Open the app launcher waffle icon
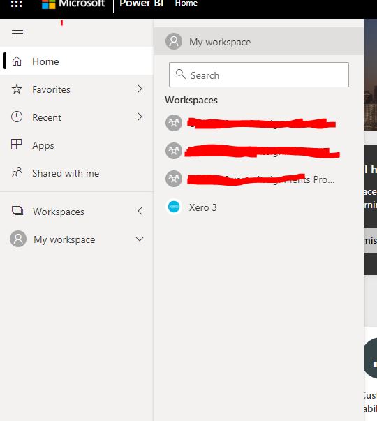The image size is (377, 421). pyautogui.click(x=16, y=3)
